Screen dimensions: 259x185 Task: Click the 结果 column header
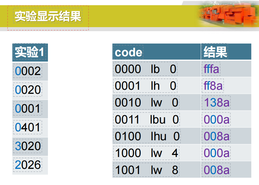pyautogui.click(x=215, y=52)
